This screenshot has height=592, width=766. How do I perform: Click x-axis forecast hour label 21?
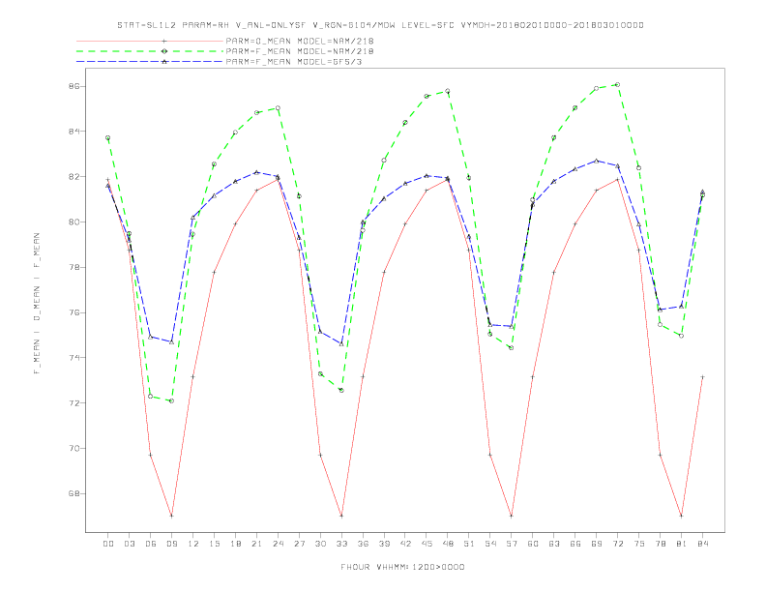pyautogui.click(x=257, y=544)
